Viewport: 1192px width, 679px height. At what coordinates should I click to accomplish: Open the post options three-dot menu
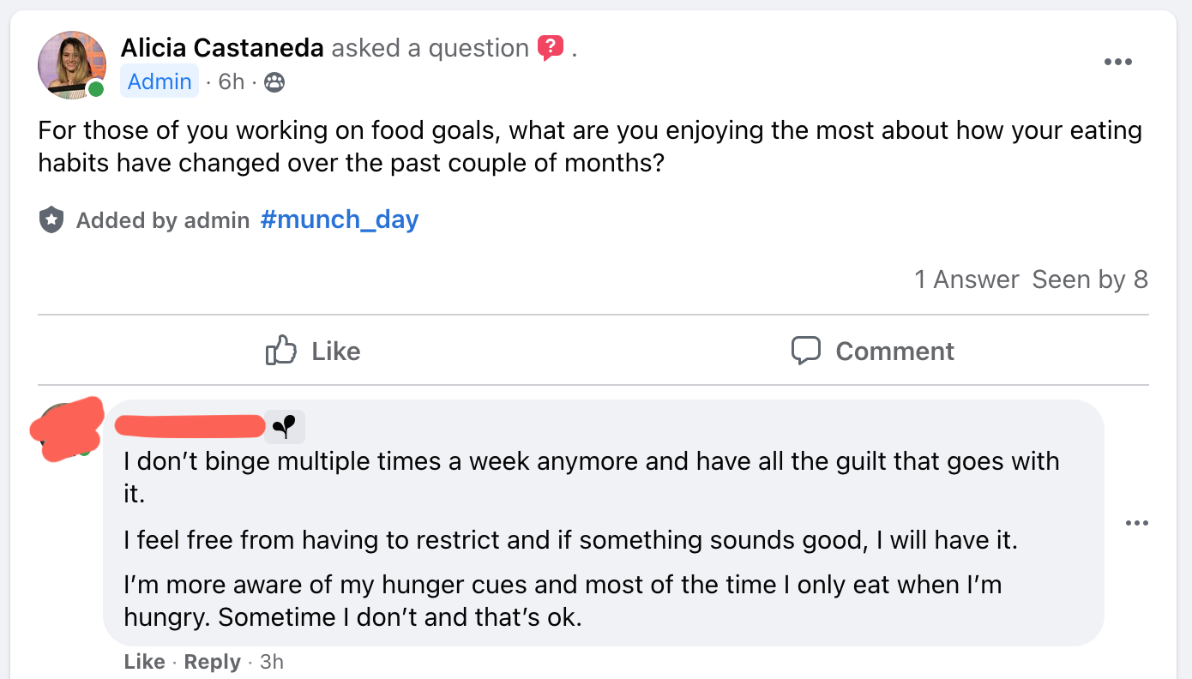click(x=1117, y=62)
